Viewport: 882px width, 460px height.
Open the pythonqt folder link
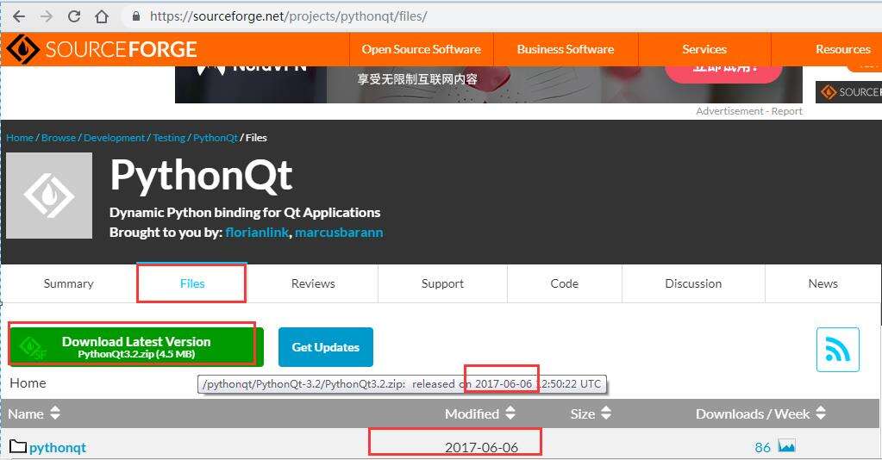point(58,448)
